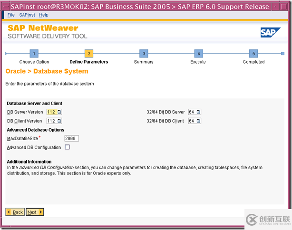Click the DB Client Version label
292x230 pixels.
pyautogui.click(x=25, y=121)
